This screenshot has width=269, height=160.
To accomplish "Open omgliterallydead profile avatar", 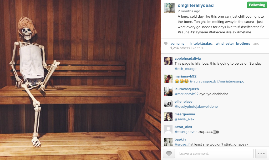I will 169,8.
